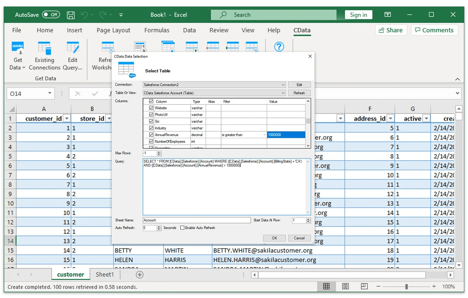Viewport: 468px width, 298px height.
Task: Uncheck the PhotoUrl column checkbox
Action: 151,114
